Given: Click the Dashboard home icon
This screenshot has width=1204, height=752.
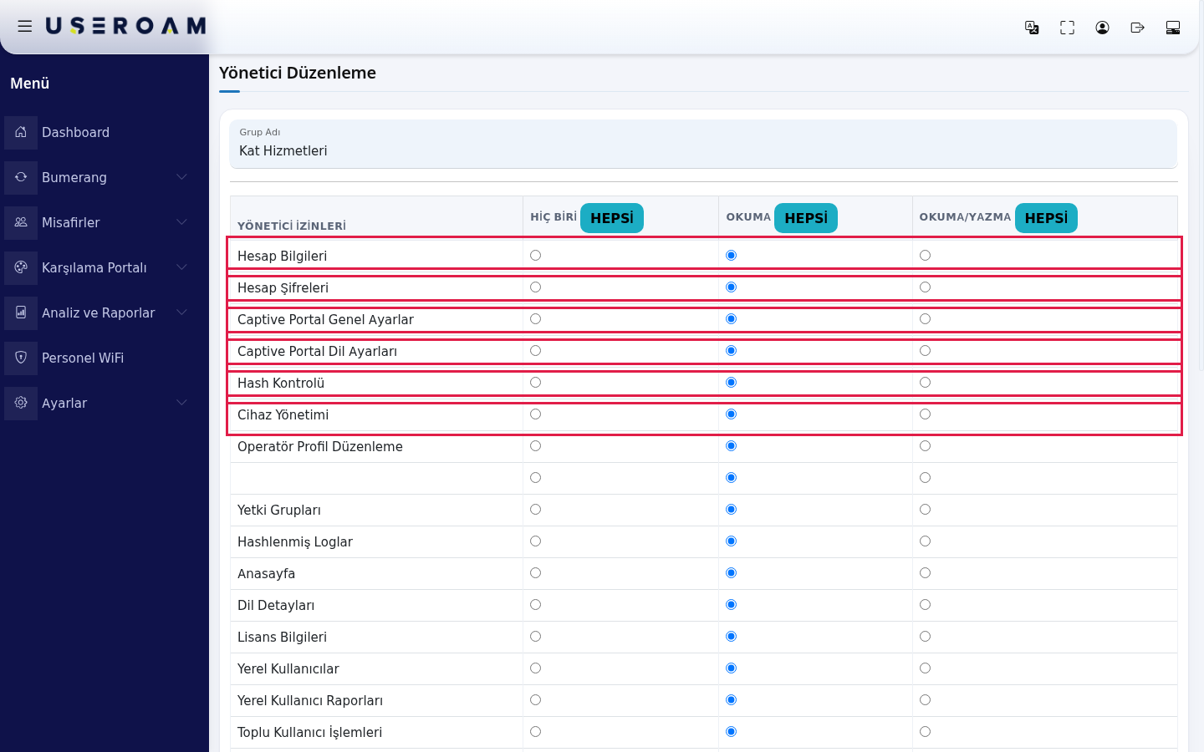Looking at the screenshot, I should click(21, 132).
